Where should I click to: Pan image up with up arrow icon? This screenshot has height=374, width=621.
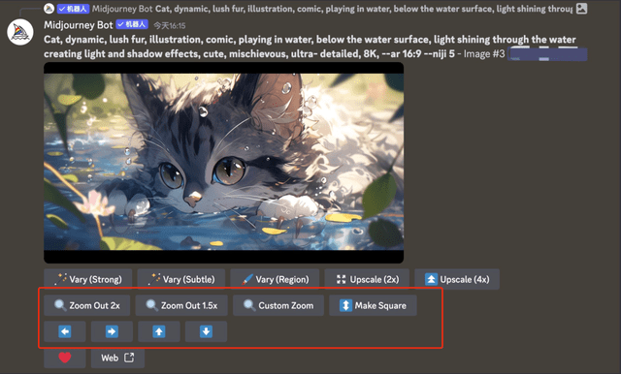(x=159, y=331)
